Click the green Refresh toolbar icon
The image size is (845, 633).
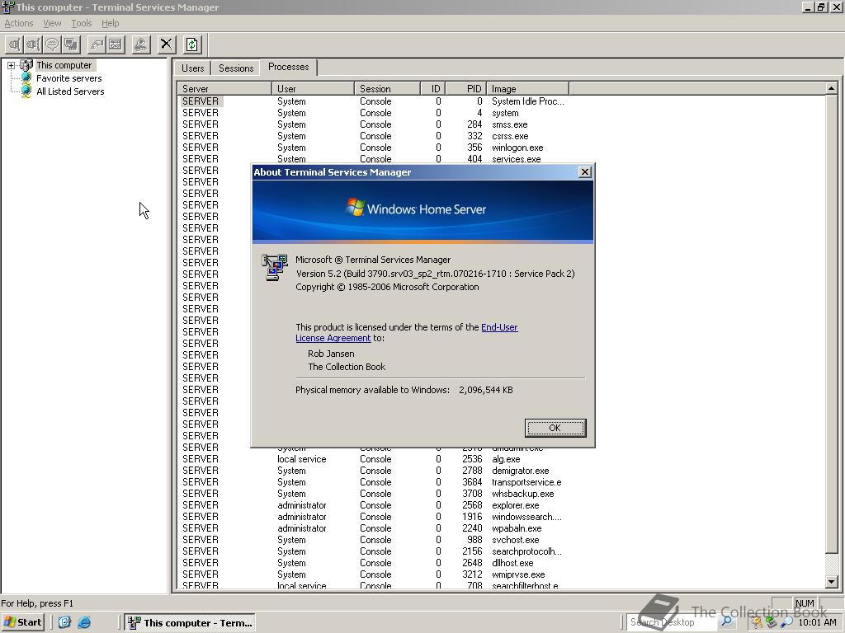coord(192,45)
